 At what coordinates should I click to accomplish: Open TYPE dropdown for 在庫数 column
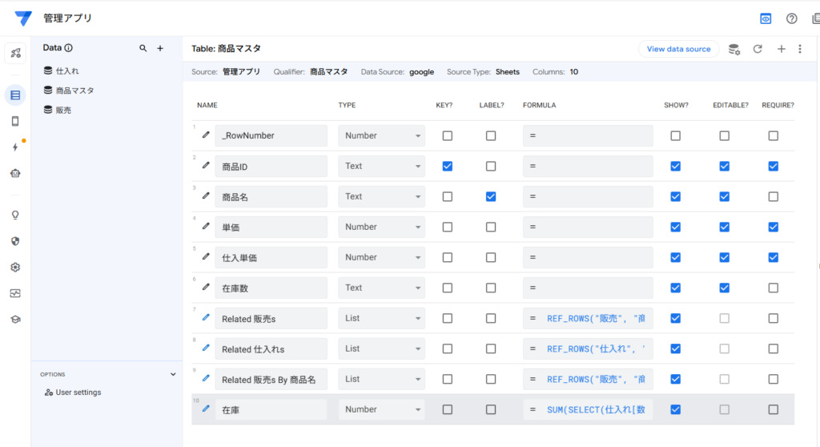[x=381, y=288]
